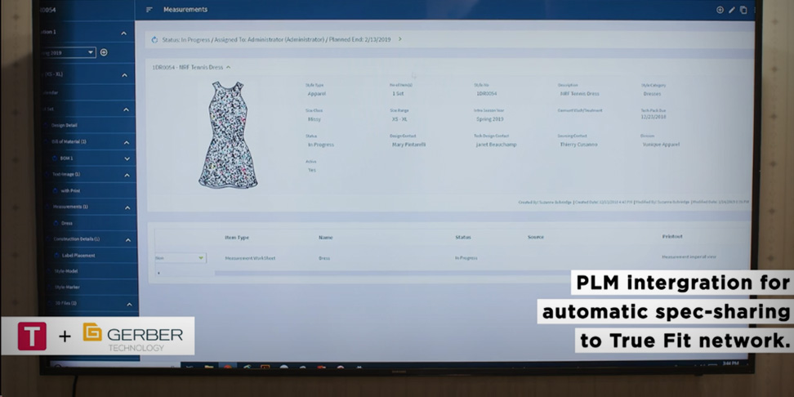Click the Name column header
The image size is (794, 397).
(x=325, y=238)
